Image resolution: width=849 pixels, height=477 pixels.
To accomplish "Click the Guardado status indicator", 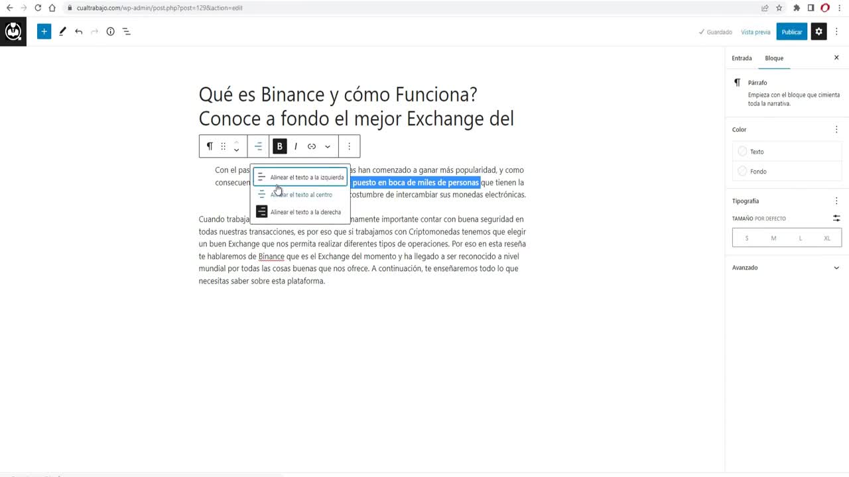I will tap(716, 32).
